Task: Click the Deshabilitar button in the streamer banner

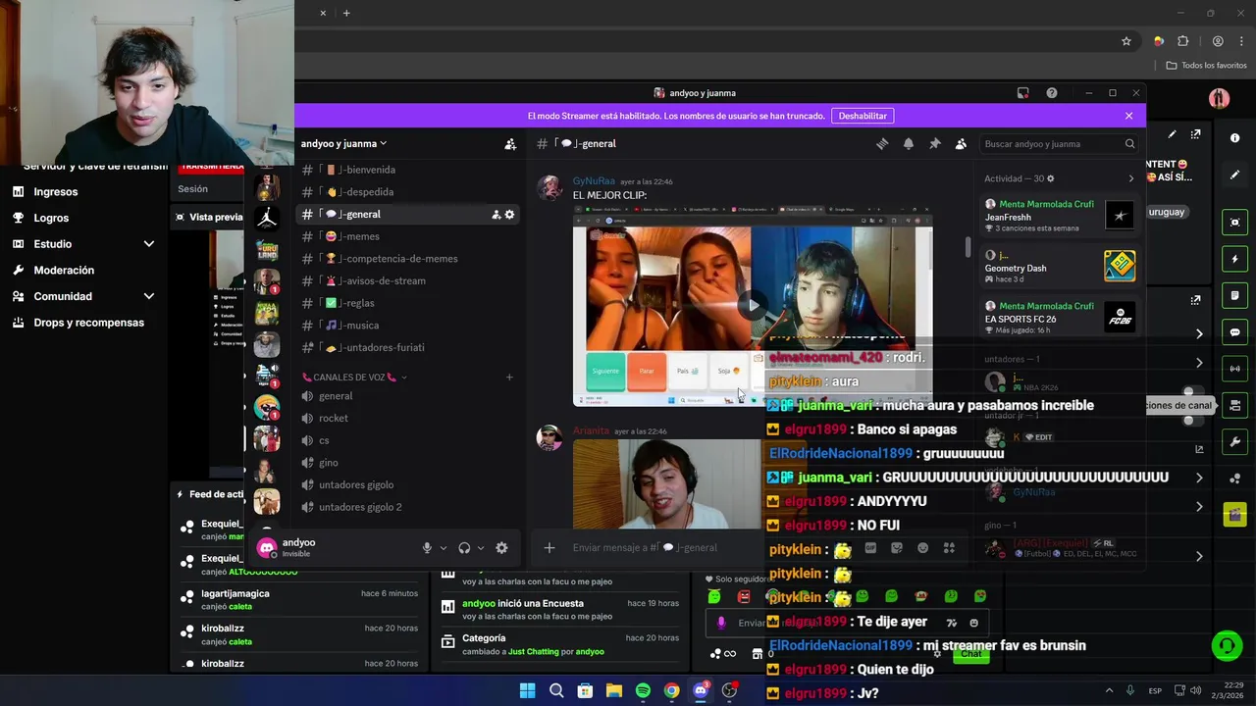Action: [x=863, y=116]
